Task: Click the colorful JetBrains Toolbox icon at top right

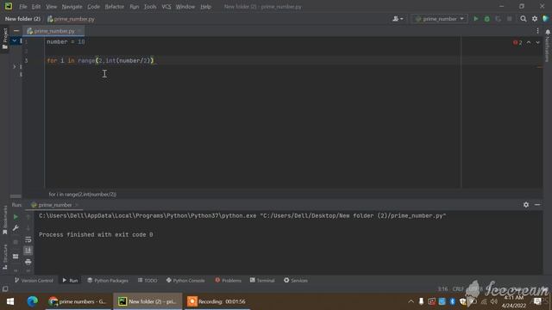Action: 546,19
